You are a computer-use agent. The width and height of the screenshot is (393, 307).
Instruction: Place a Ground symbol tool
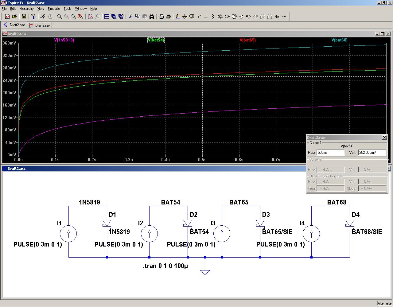(185, 17)
